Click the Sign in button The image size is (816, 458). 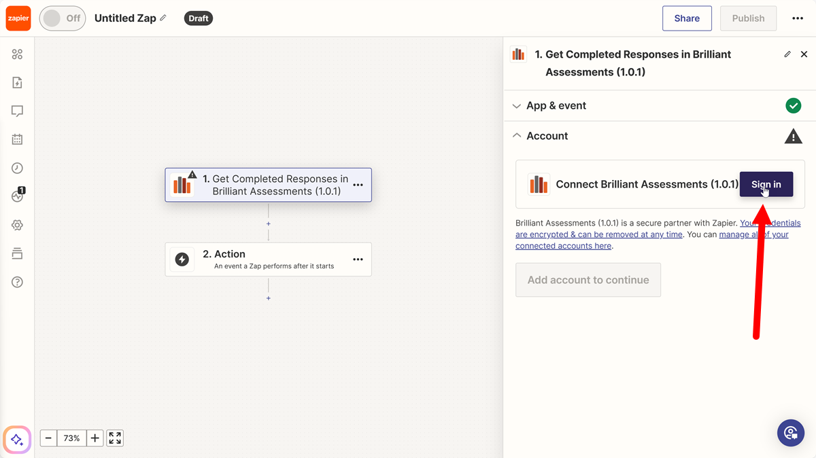pyautogui.click(x=766, y=184)
